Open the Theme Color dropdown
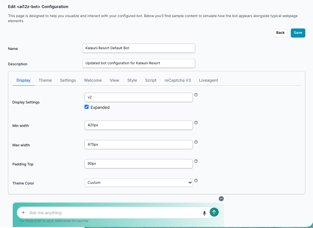This screenshot has height=228, width=313. [139, 182]
